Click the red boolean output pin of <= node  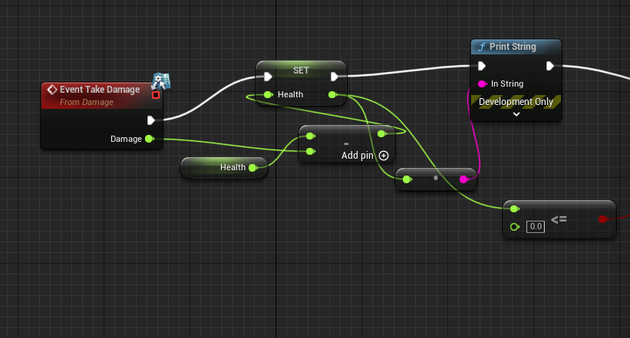tap(602, 219)
